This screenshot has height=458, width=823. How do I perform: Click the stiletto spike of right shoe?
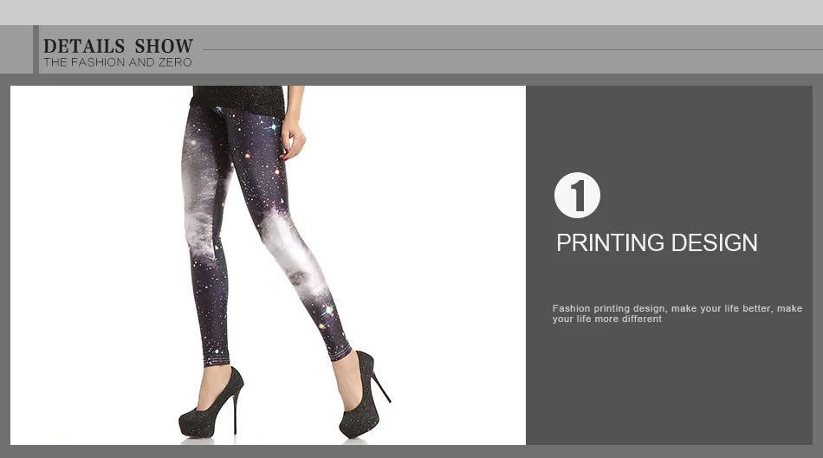point(381,387)
